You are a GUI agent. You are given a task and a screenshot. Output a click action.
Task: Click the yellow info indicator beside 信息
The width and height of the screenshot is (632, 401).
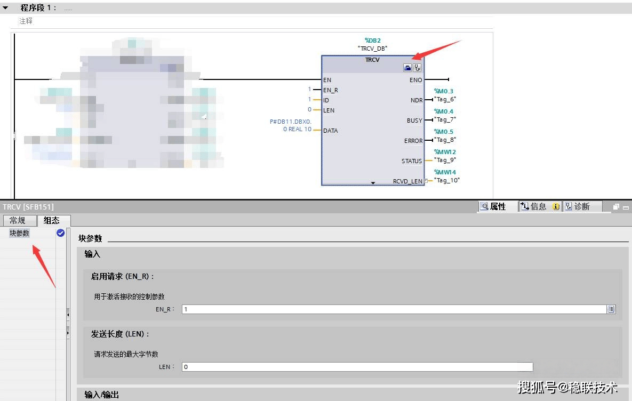pos(556,207)
